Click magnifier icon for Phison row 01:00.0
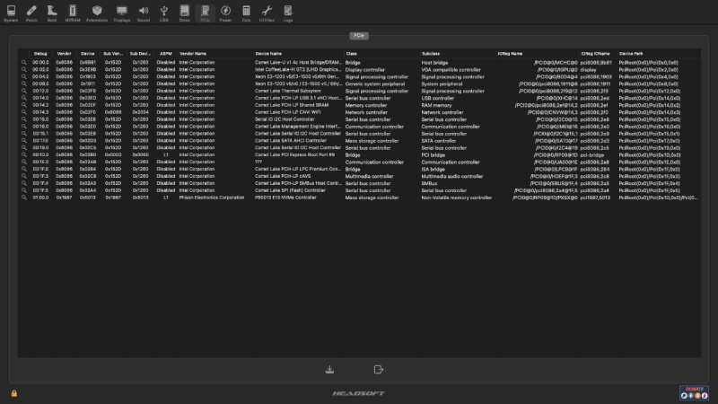The width and height of the screenshot is (718, 404). (24, 198)
